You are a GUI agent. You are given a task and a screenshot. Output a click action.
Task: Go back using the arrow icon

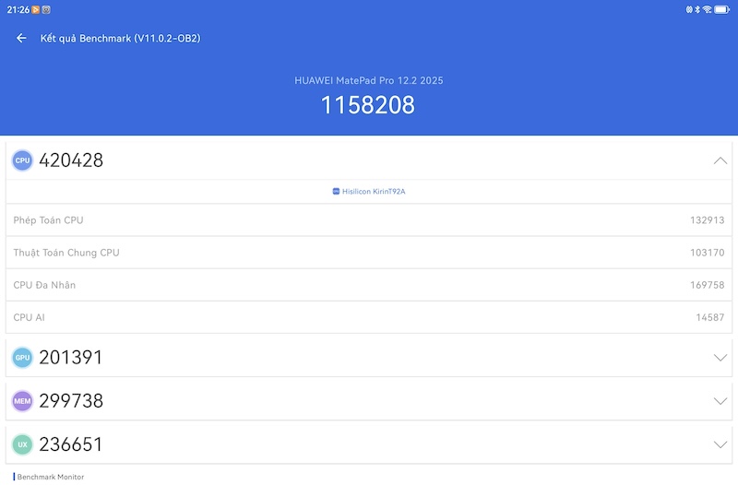coord(21,38)
